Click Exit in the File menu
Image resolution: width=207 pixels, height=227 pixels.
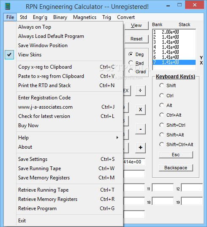pos(63,221)
